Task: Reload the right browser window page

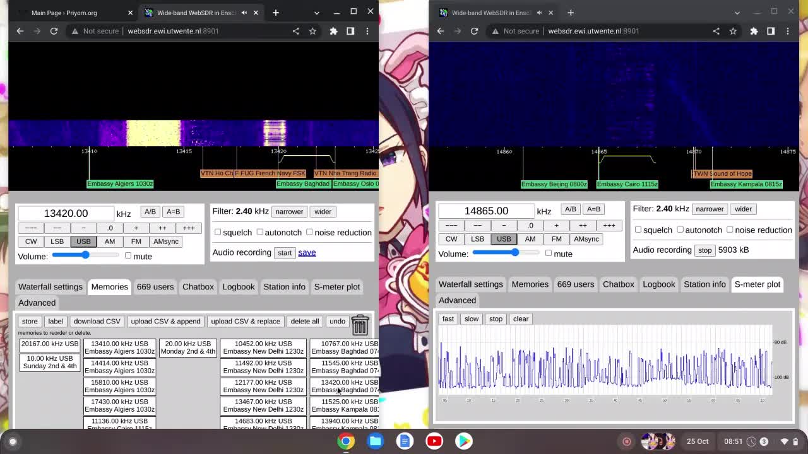Action: pos(474,31)
